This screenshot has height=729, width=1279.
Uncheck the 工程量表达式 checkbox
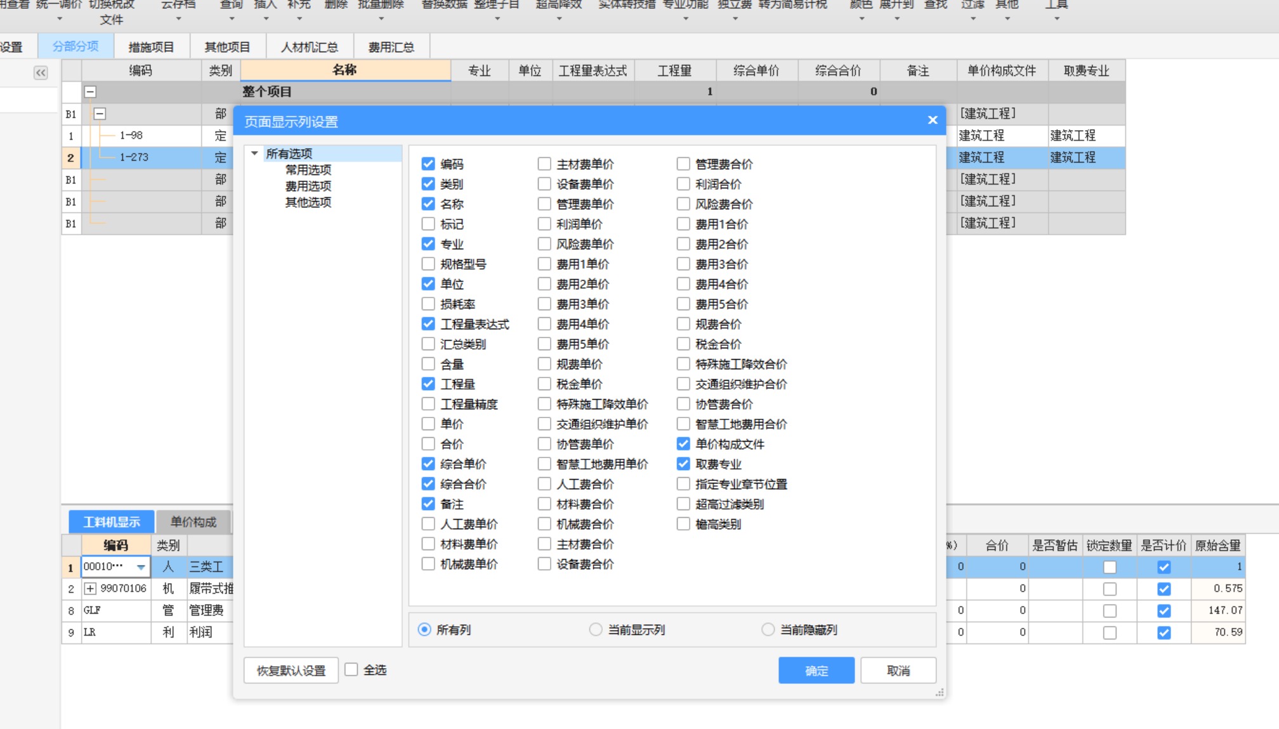[428, 324]
